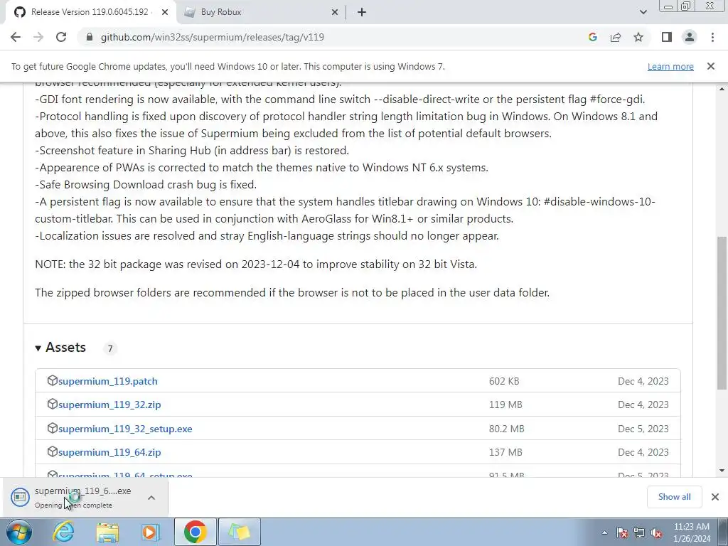Click the Google icon in address bar

click(592, 37)
